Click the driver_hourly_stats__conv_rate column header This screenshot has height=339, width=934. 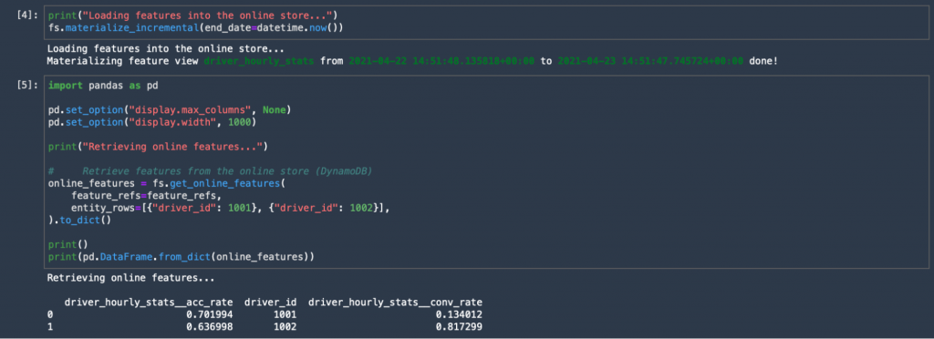[x=395, y=303]
